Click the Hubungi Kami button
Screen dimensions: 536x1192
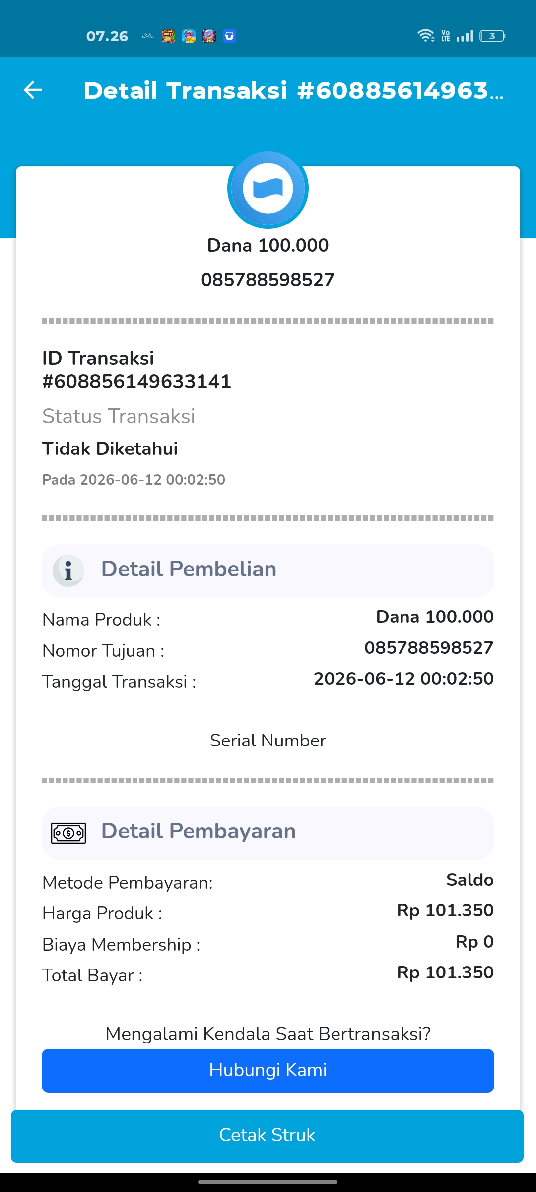268,1070
